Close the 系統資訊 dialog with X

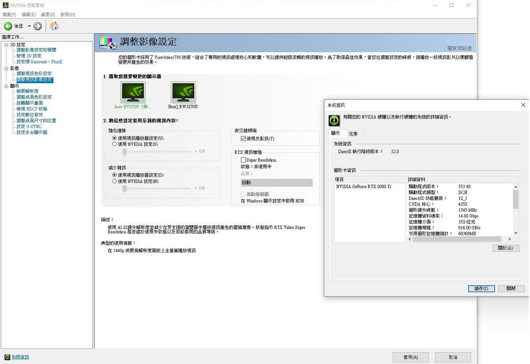[523, 105]
